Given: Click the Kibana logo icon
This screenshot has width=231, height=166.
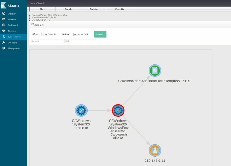Looking at the screenshot, I should point(4,5).
